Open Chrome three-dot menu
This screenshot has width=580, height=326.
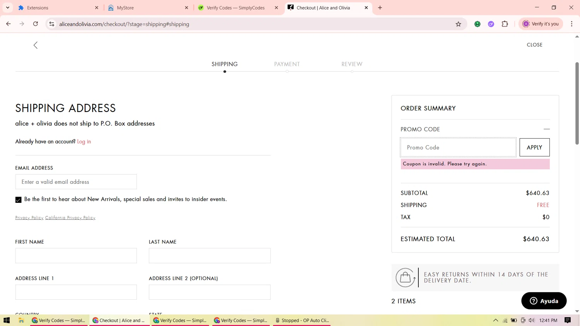(x=571, y=24)
